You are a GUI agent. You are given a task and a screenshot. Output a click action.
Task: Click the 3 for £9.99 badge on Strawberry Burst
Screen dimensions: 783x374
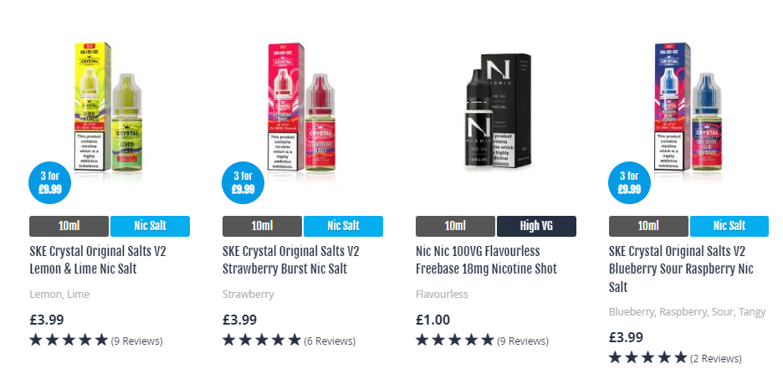click(x=243, y=182)
